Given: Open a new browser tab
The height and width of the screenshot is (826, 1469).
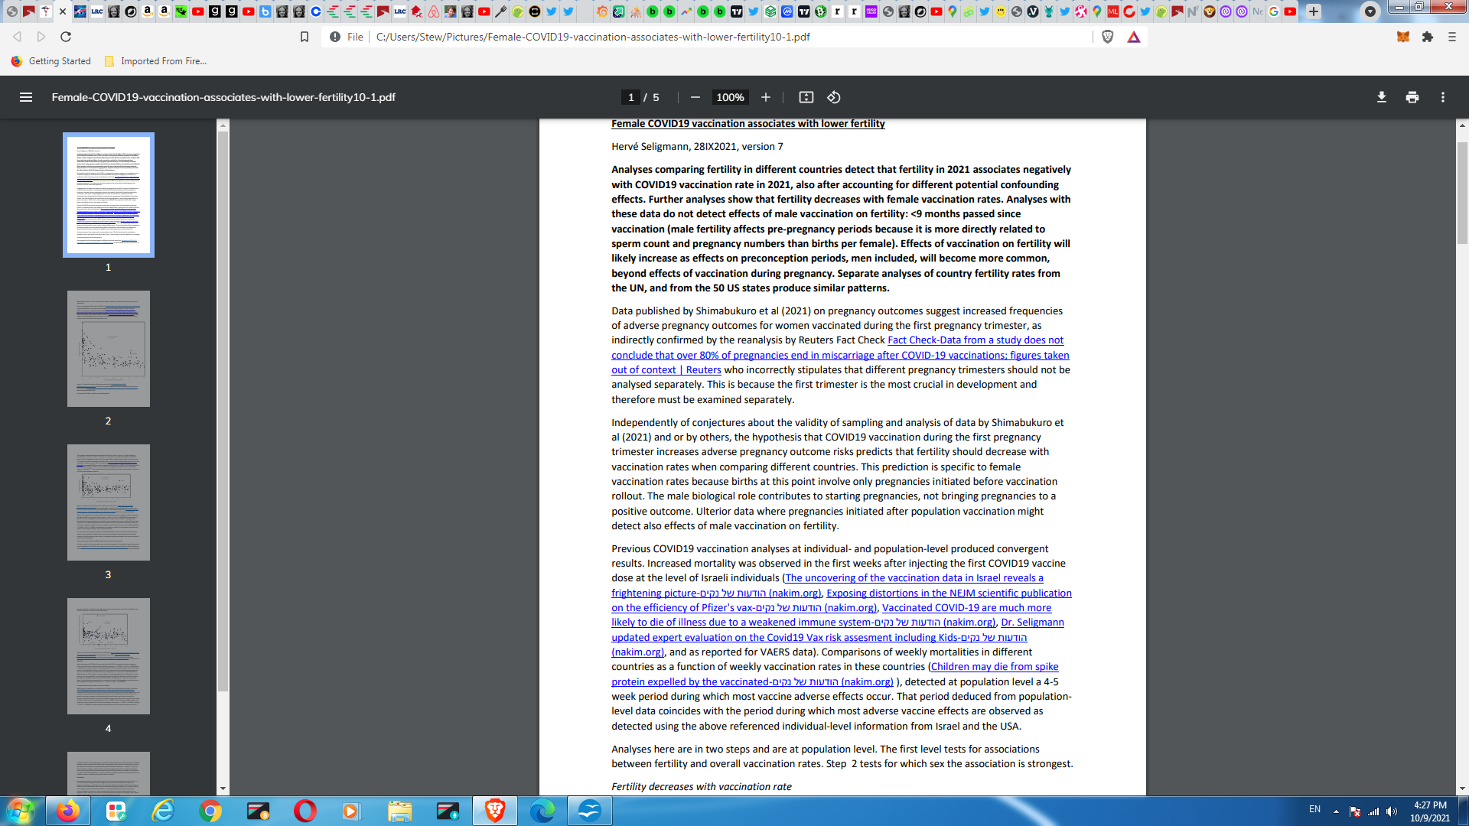Looking at the screenshot, I should coord(1314,11).
